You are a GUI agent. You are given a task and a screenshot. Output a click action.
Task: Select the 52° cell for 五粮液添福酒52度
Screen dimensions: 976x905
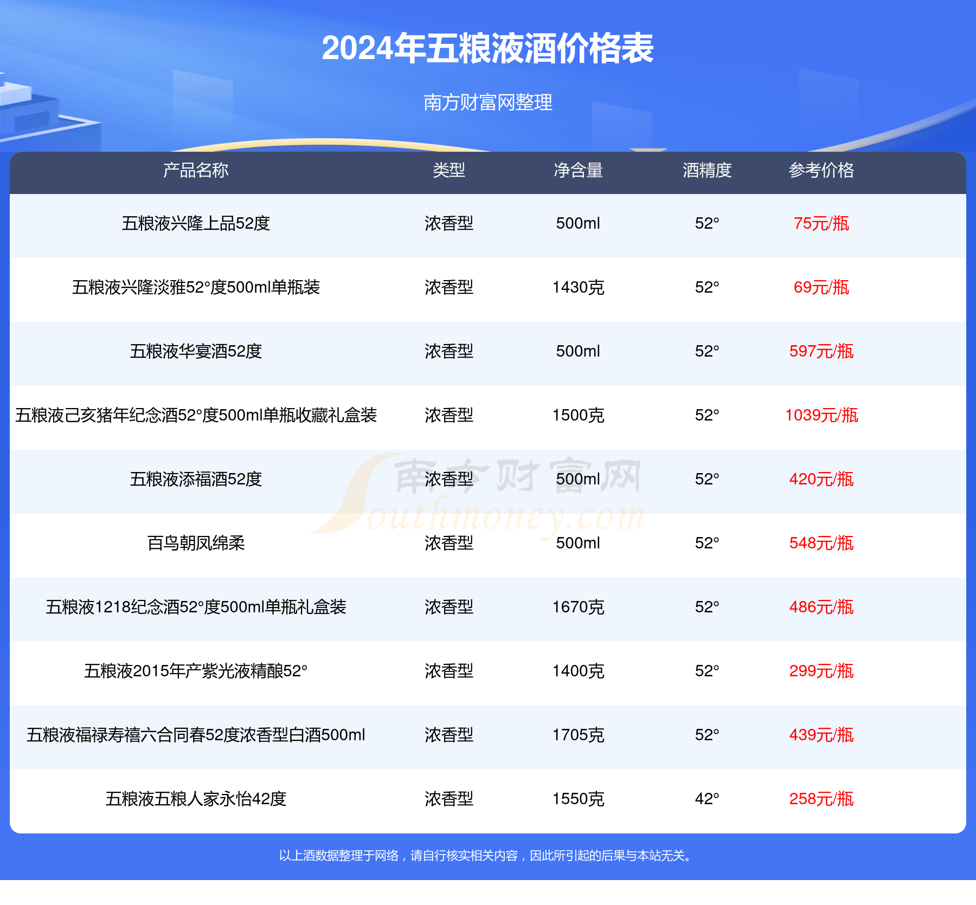click(x=707, y=479)
